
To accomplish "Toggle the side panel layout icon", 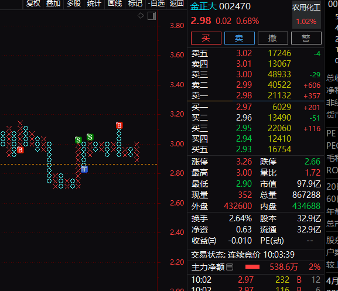I will [152, 16].
